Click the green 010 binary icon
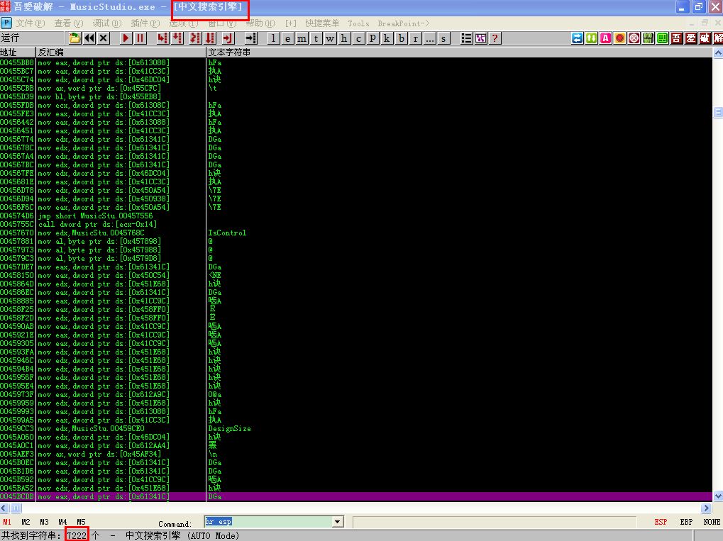This screenshot has width=723, height=541. [x=649, y=38]
